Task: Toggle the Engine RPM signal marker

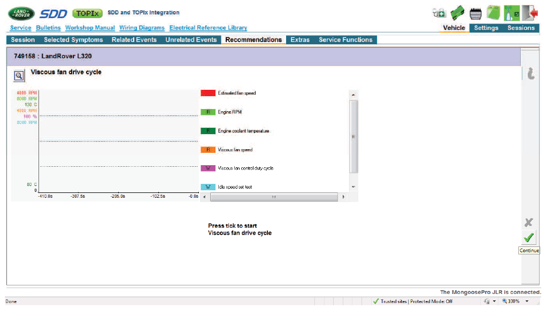Action: point(208,112)
